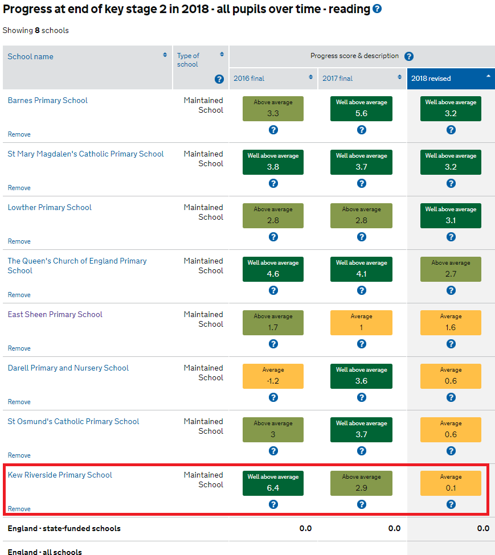Viewport: 495px width, 555px height.
Task: Open help icon under Kew Riverside 2018 score 0.1
Action: (451, 504)
